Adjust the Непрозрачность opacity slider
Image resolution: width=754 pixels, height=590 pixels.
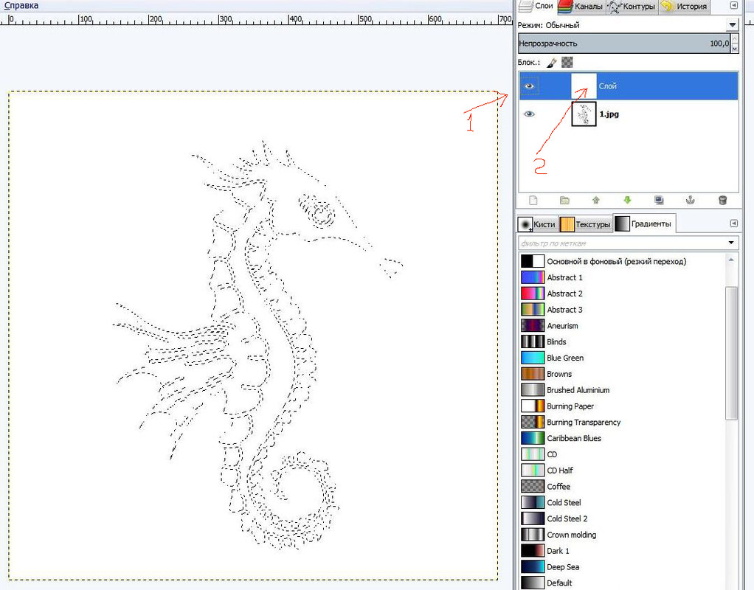(x=623, y=44)
